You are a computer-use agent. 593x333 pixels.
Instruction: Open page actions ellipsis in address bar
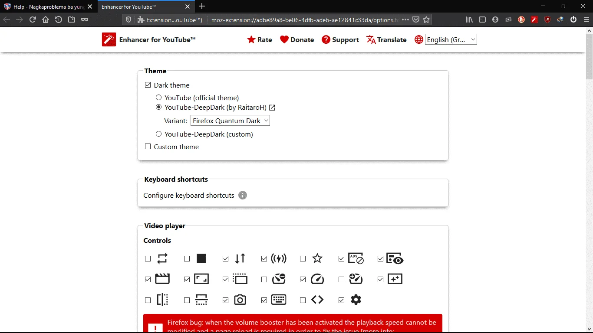click(405, 20)
